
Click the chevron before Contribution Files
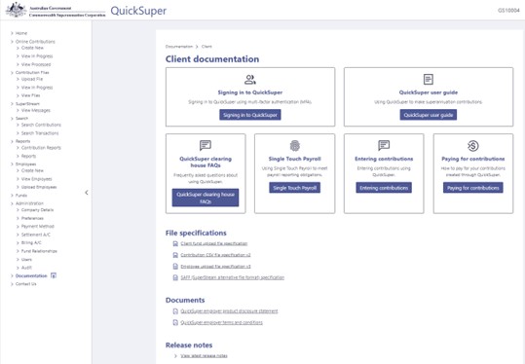tap(12, 73)
